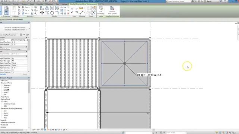This screenshot has width=239, height=134.
Task: Click the Edit Type button
Action: coord(24,35)
